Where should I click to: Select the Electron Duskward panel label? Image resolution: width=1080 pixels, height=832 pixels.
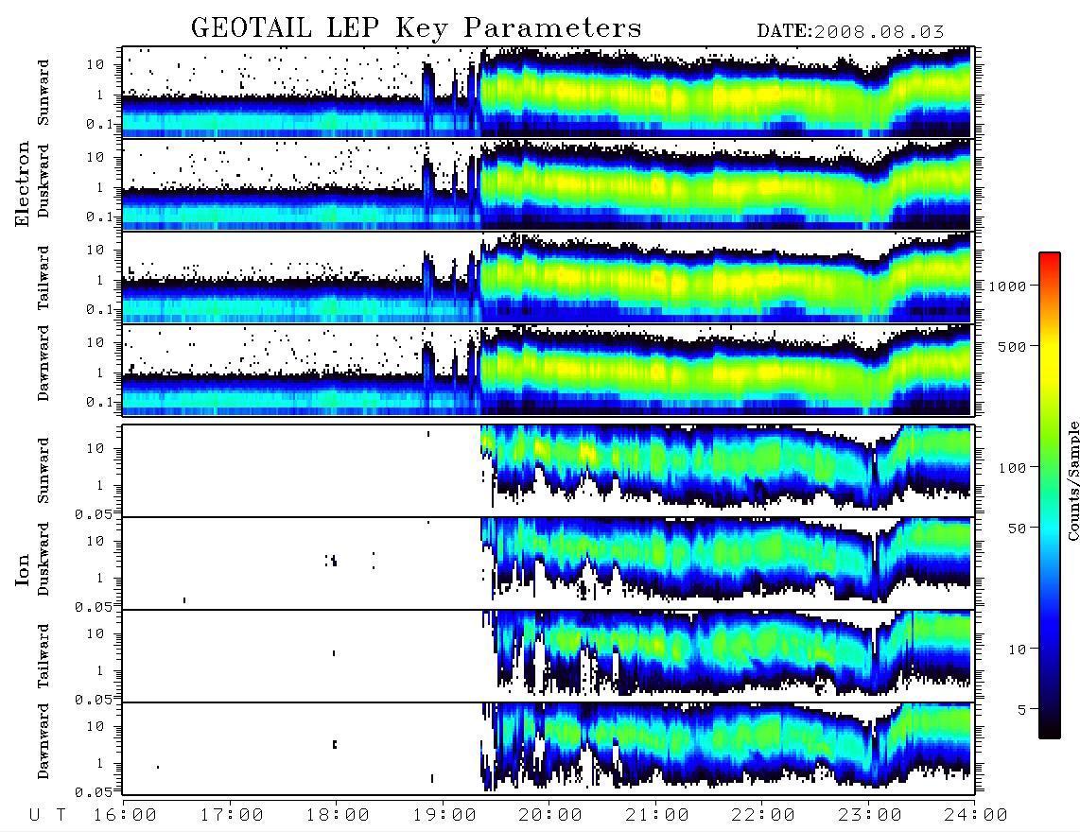pos(44,181)
